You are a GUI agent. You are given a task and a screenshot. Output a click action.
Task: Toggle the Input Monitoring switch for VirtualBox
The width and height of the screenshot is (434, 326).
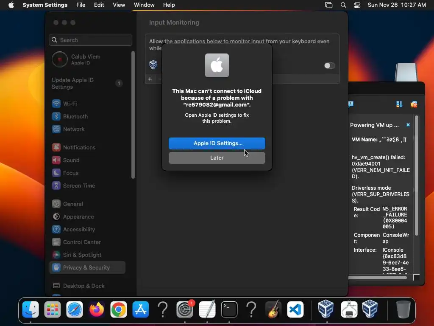tap(329, 66)
